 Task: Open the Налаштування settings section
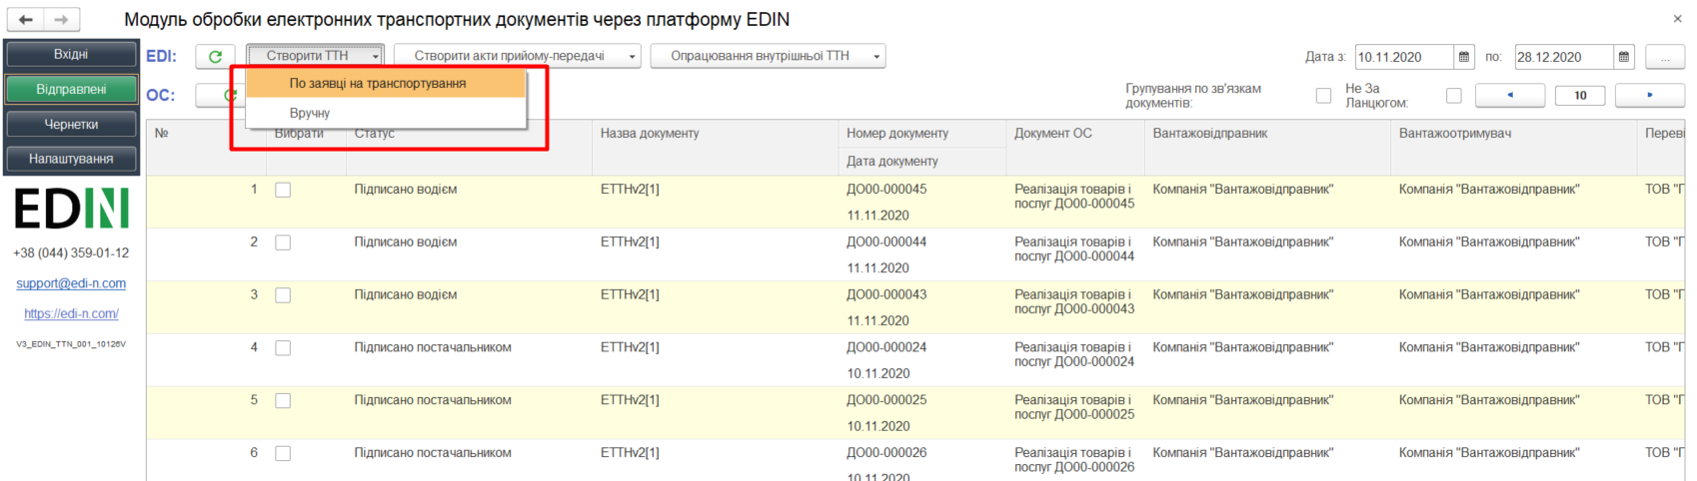coord(71,159)
